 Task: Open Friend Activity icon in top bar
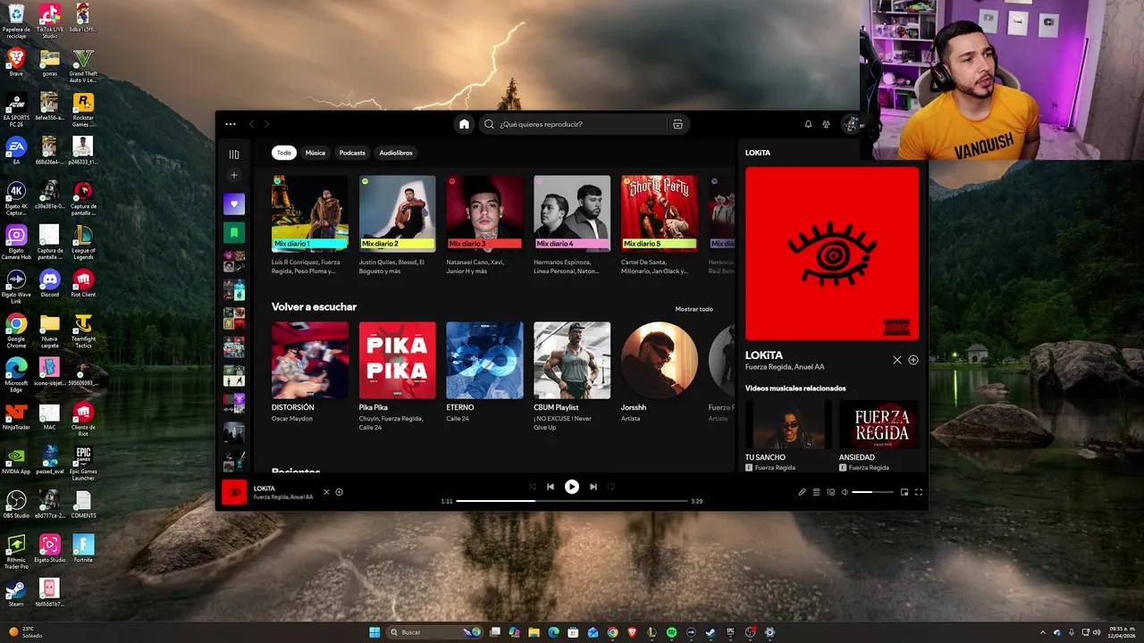826,124
